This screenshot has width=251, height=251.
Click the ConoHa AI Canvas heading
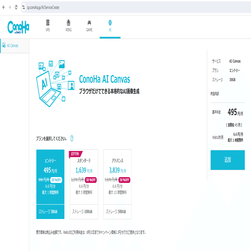pyautogui.click(x=105, y=79)
